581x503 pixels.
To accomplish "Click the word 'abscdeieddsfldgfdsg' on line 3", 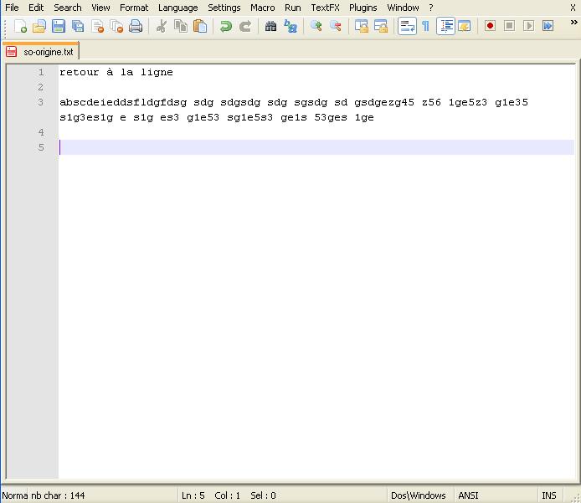I will [123, 102].
